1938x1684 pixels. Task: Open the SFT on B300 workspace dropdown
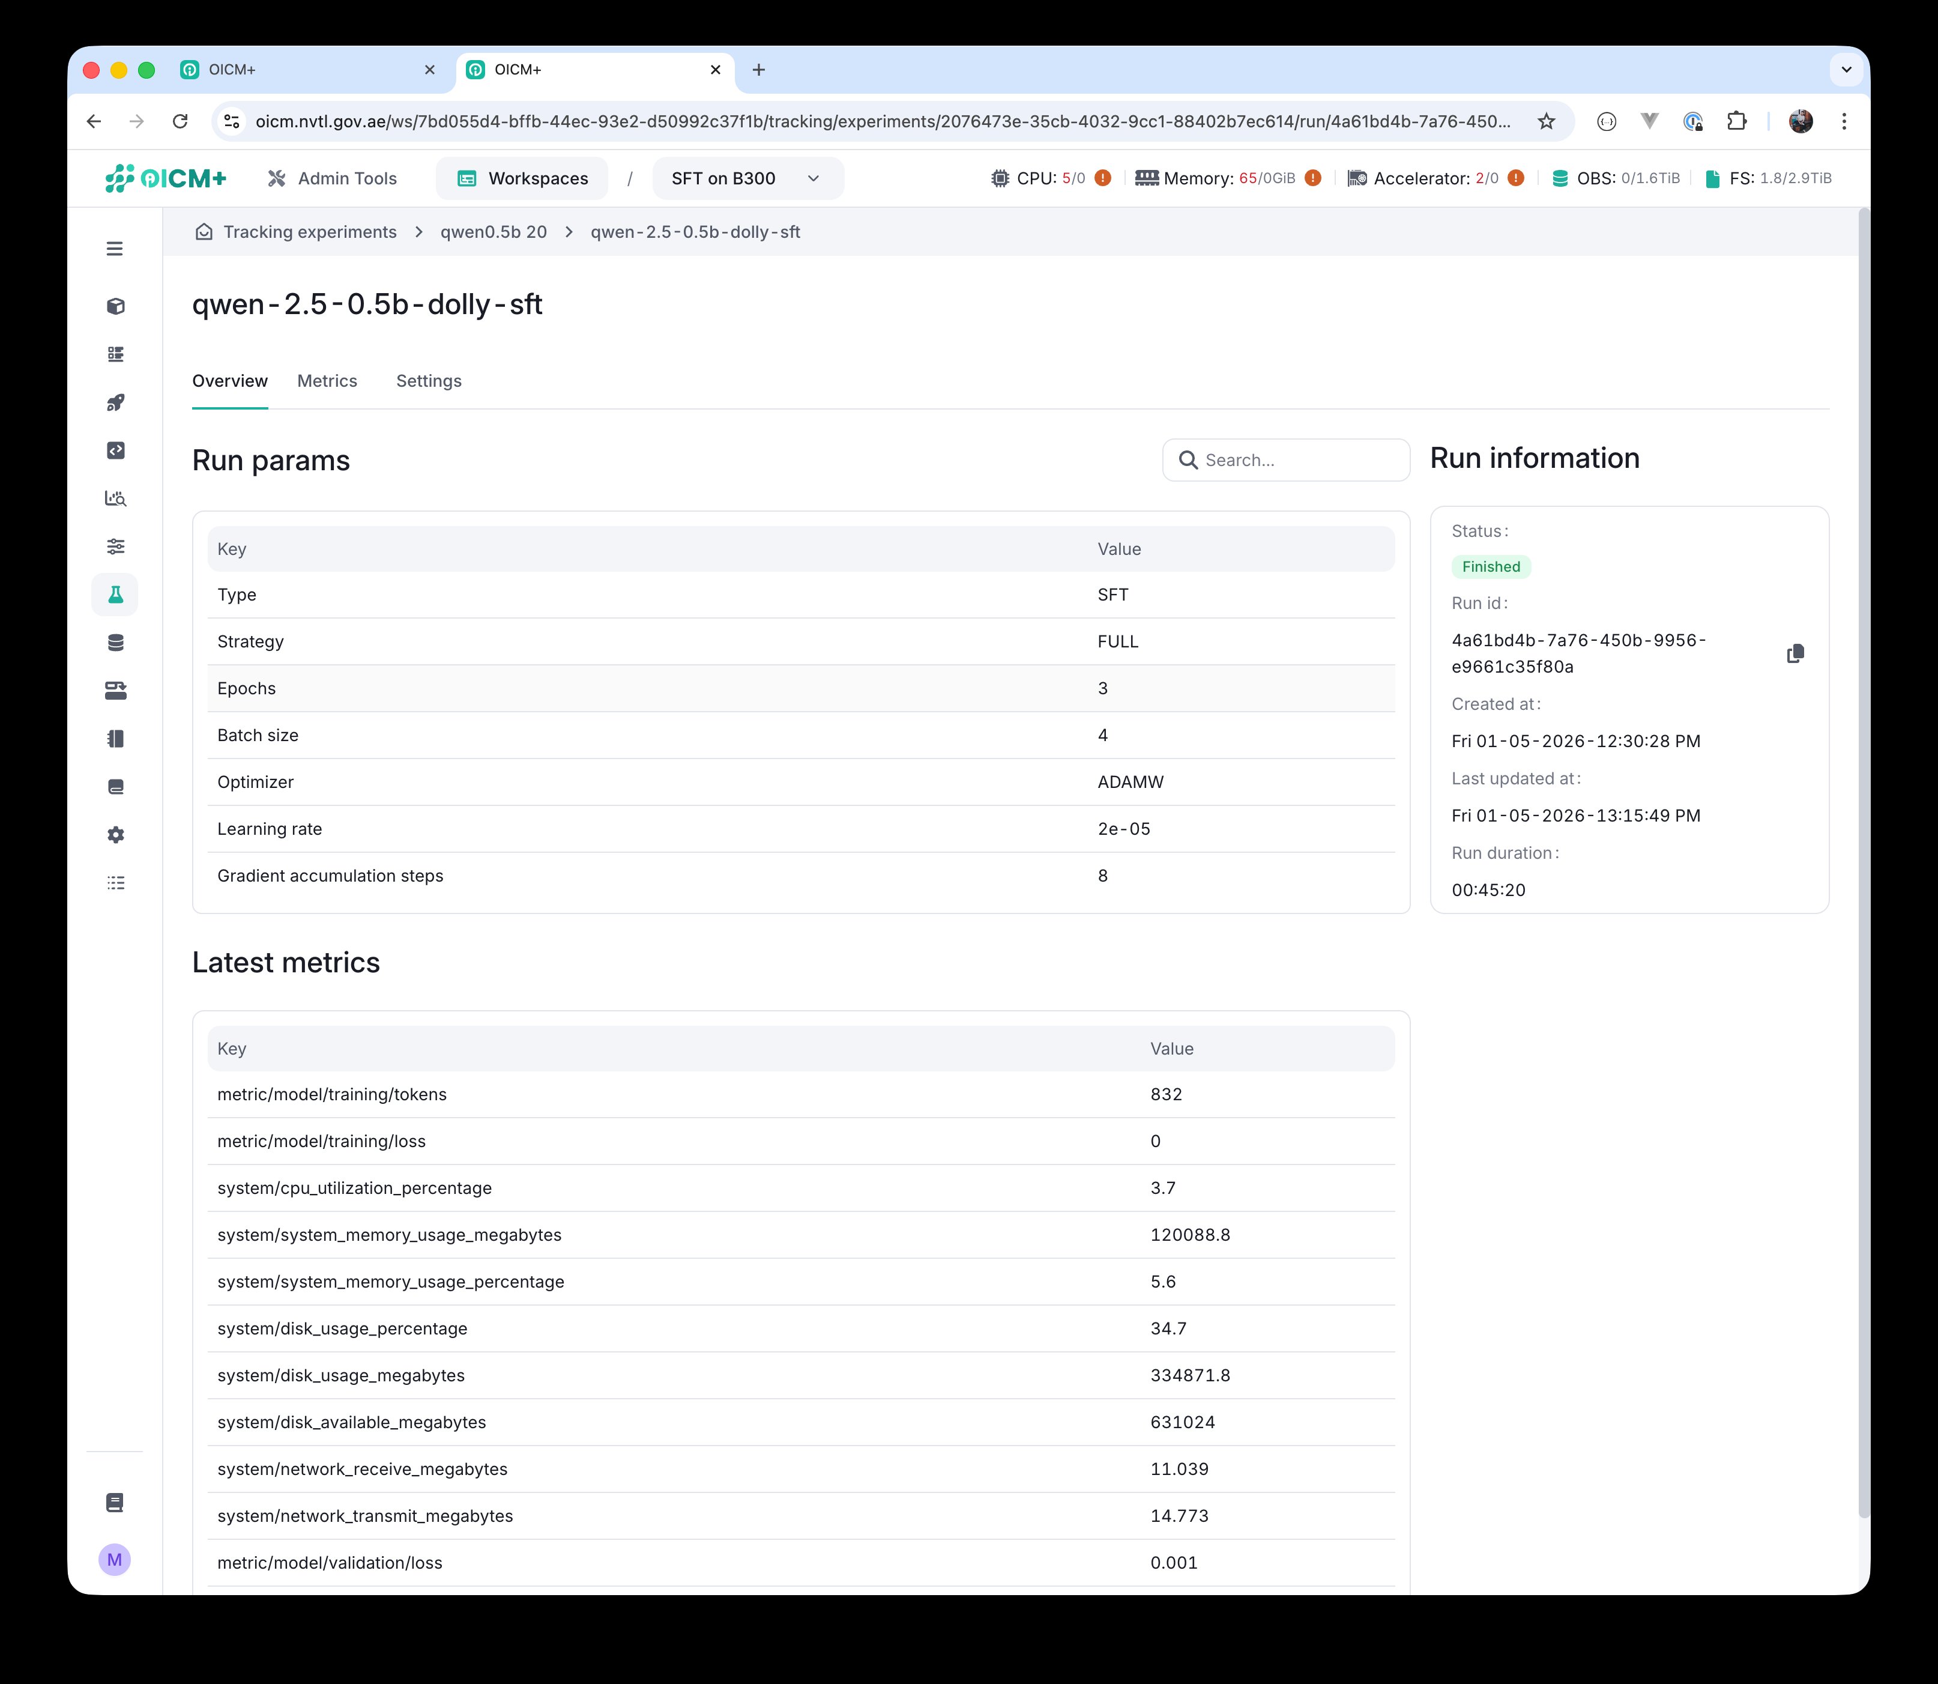(748, 178)
